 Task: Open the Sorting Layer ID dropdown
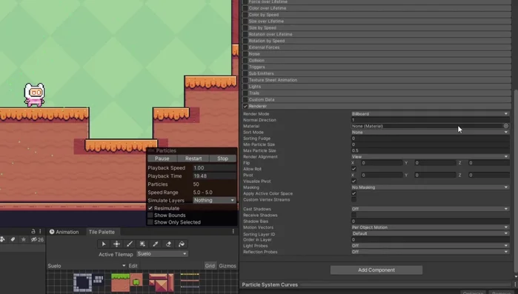pos(430,233)
